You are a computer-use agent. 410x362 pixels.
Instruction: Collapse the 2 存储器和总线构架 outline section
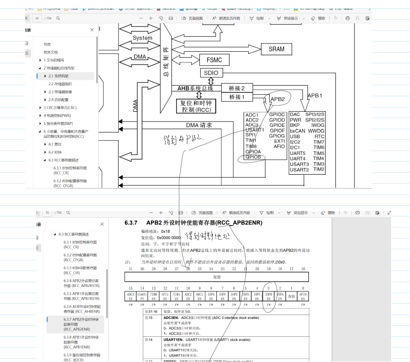[40, 68]
